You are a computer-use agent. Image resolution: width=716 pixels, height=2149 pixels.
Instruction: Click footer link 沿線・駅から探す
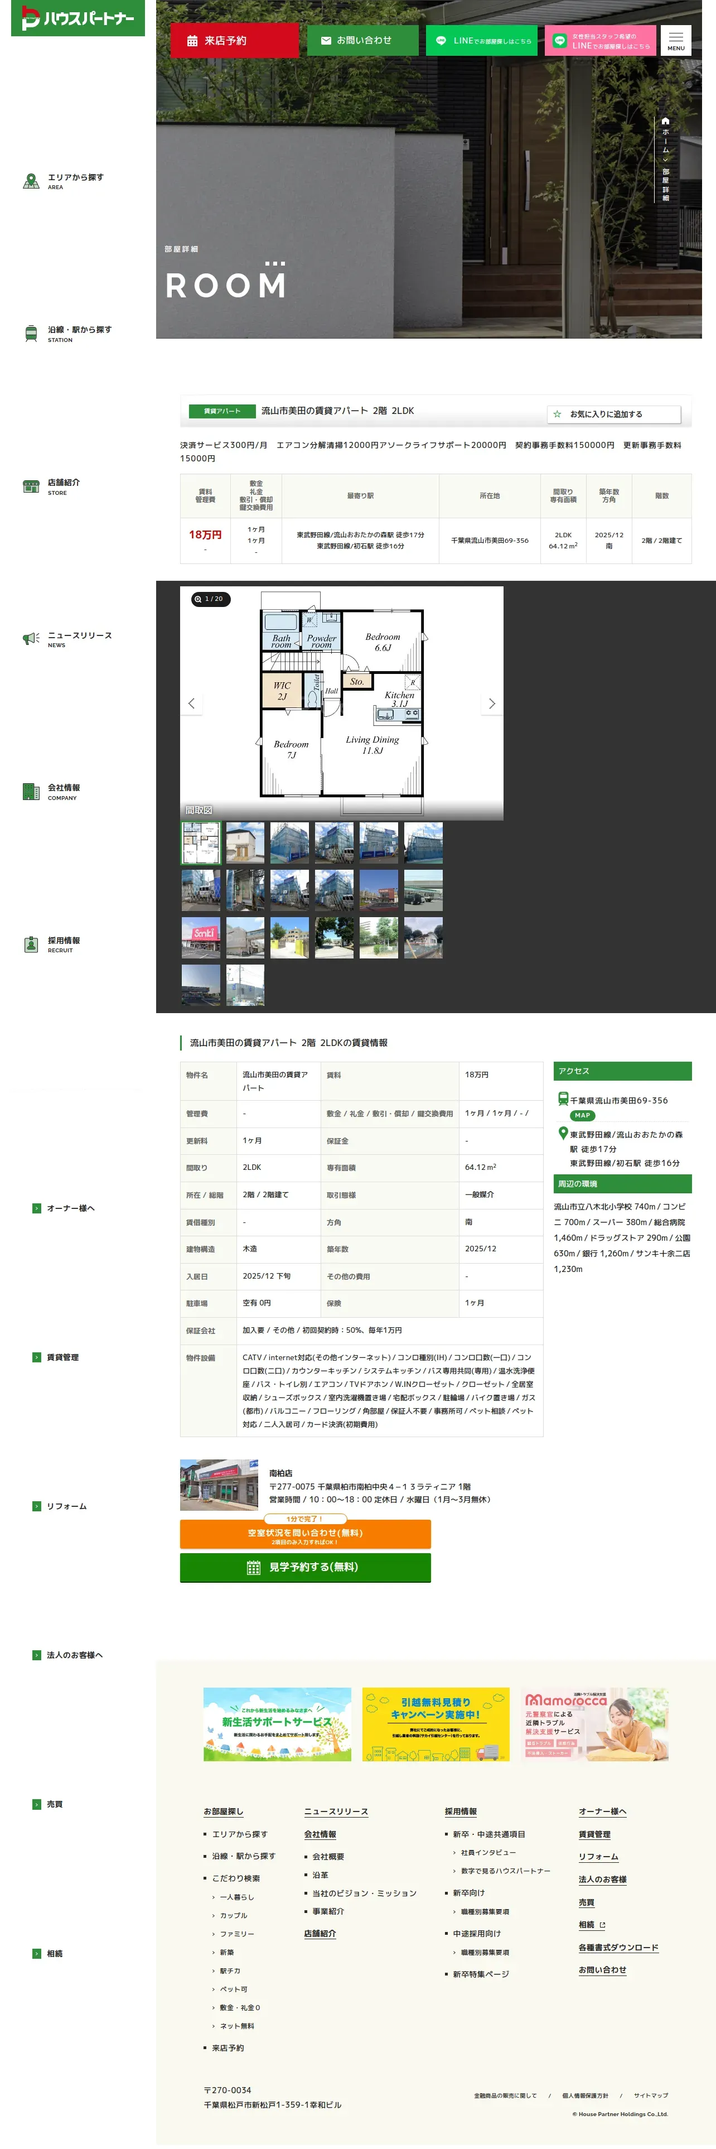(x=243, y=1856)
